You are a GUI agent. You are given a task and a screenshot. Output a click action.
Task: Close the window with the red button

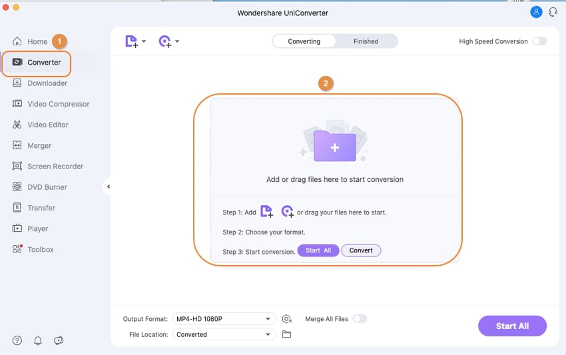pyautogui.click(x=5, y=7)
